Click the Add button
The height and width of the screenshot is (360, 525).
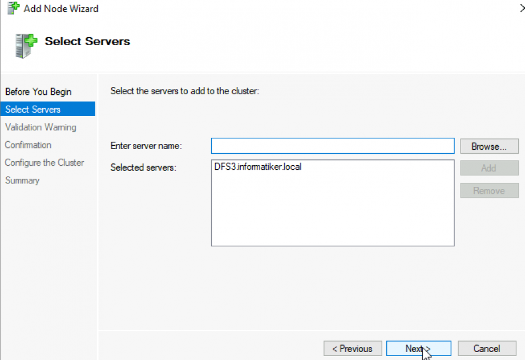[488, 167]
